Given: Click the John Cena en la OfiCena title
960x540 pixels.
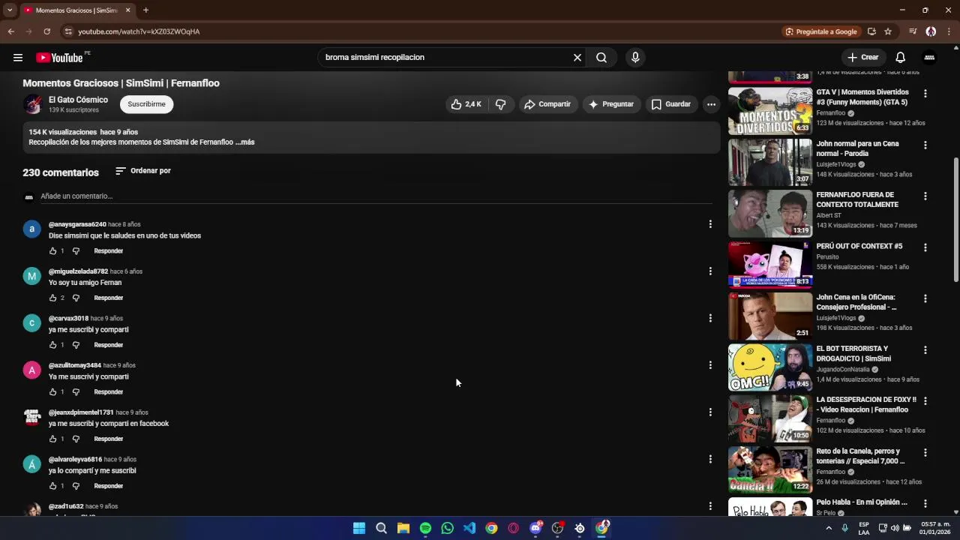Looking at the screenshot, I should (x=856, y=302).
